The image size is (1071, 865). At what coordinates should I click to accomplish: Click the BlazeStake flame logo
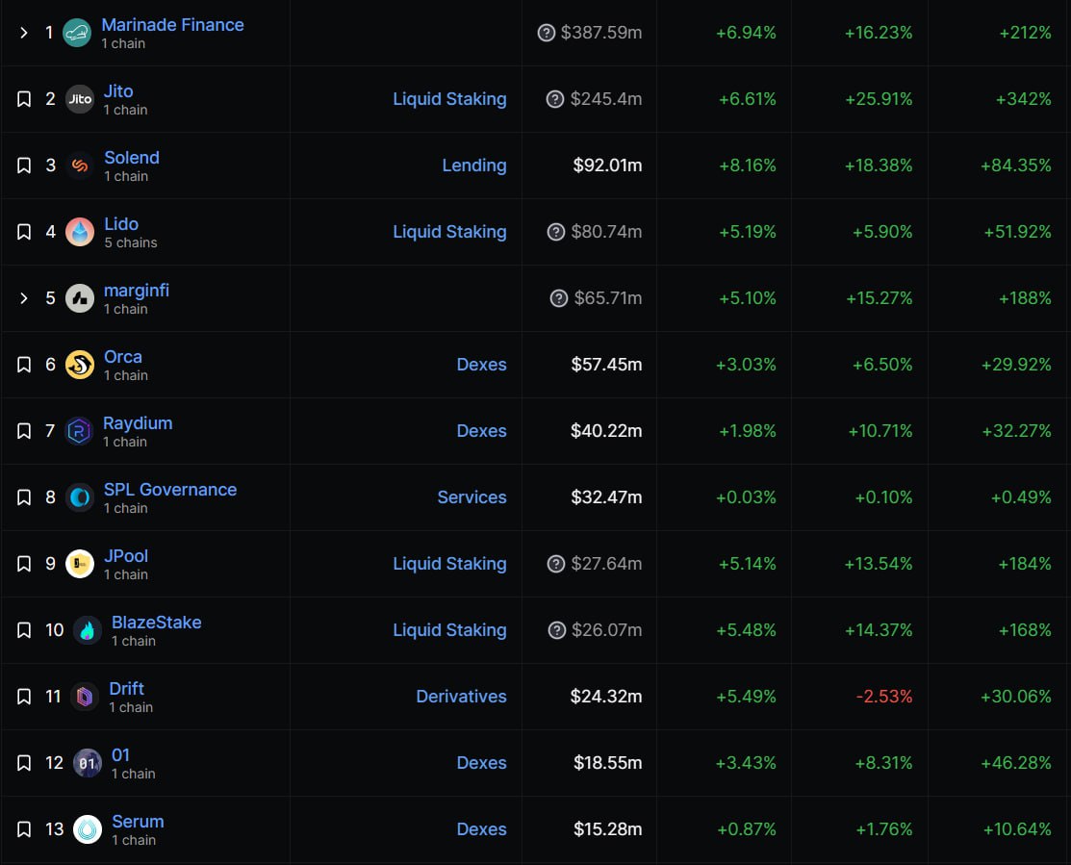pyautogui.click(x=88, y=629)
